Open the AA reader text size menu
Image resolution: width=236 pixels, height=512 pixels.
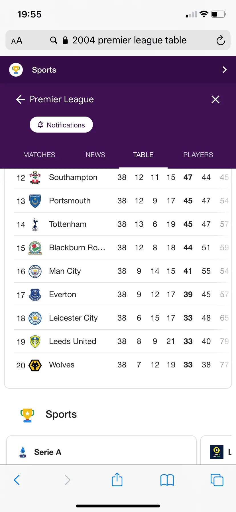[x=17, y=41]
